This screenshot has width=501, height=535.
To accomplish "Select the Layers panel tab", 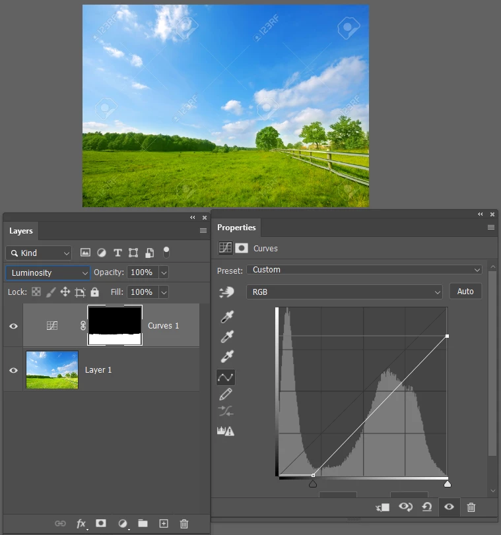I will tap(21, 231).
